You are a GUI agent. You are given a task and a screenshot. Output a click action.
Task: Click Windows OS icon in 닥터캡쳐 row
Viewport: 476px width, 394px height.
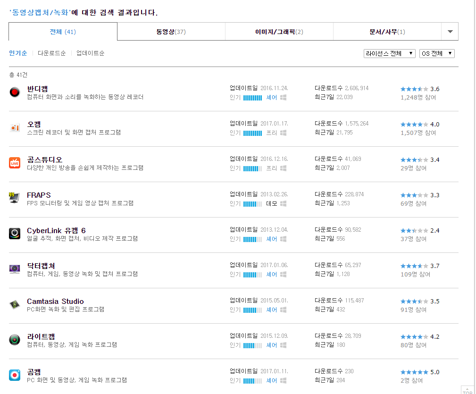click(283, 275)
